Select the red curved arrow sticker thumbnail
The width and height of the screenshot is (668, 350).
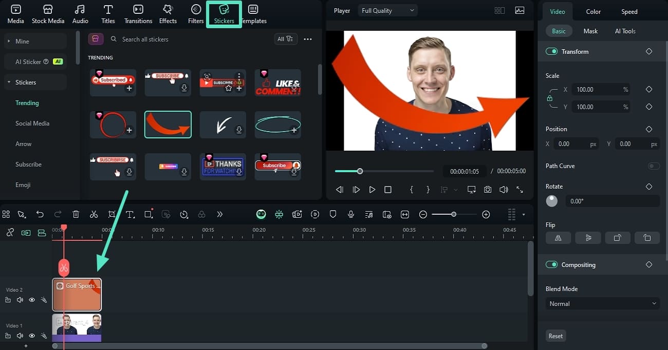coord(168,125)
